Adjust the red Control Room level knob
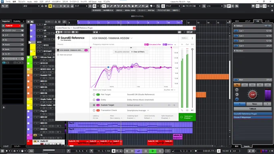The height and width of the screenshot is (154, 274). click(253, 95)
